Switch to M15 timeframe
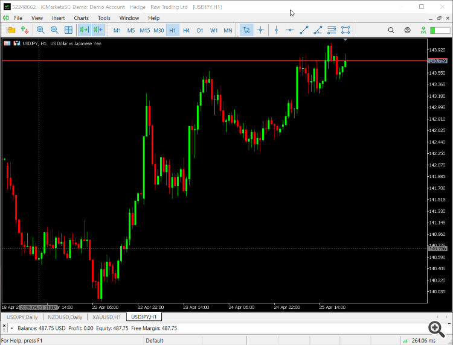Screen dimensions: 453x345 click(x=145, y=30)
